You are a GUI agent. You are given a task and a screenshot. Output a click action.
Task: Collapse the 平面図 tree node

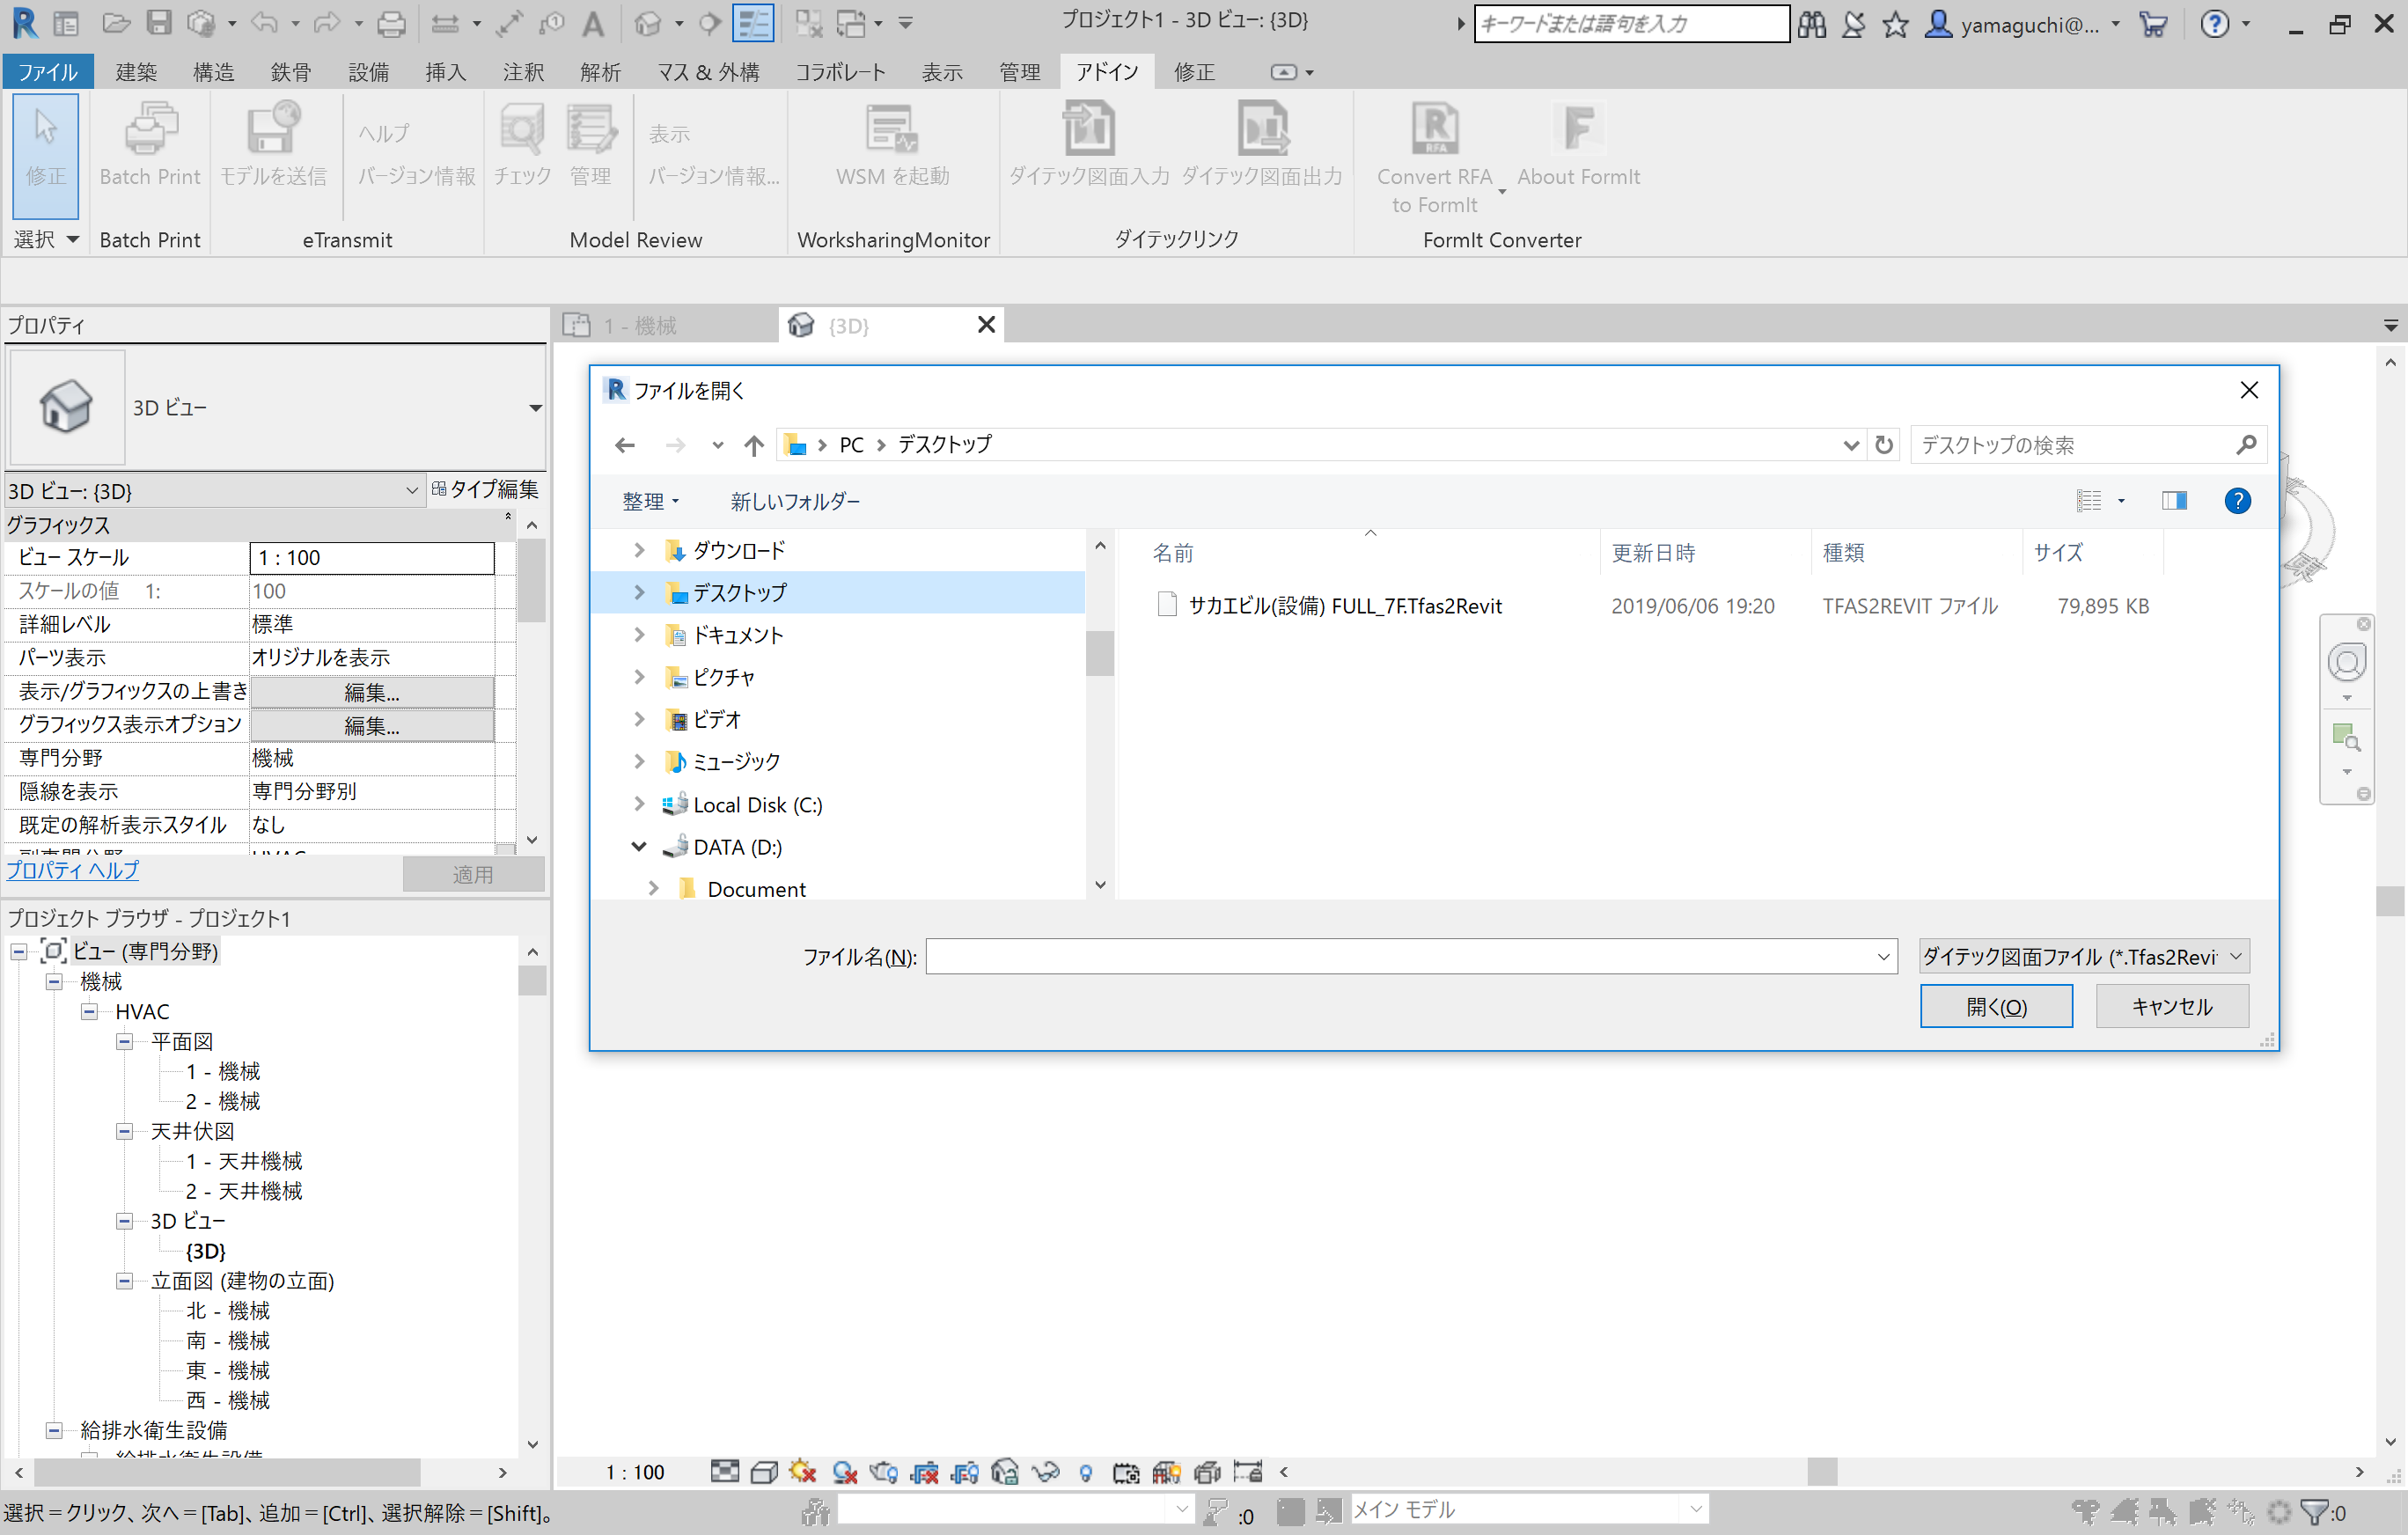(125, 1042)
